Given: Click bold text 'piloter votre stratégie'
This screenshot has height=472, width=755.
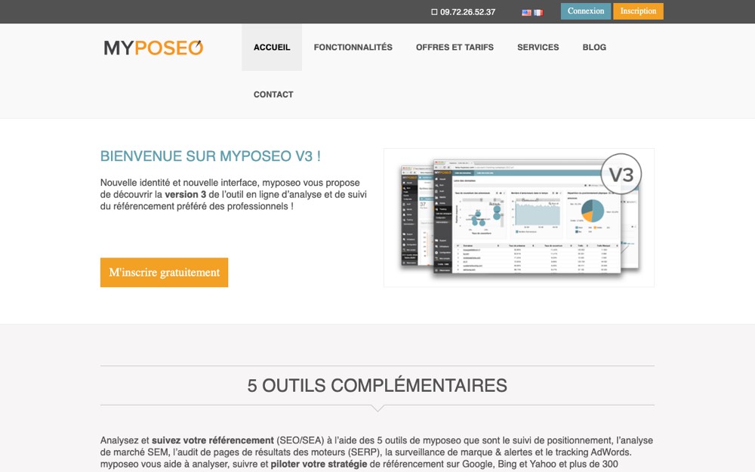Looking at the screenshot, I should (319, 464).
